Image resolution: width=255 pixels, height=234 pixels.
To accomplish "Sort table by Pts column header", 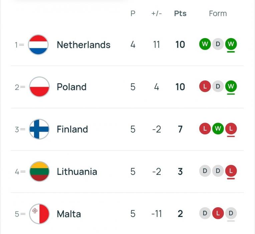I will [x=180, y=13].
